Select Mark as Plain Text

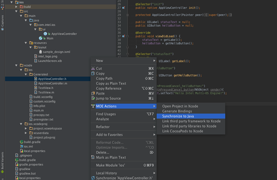pyautogui.click(x=124, y=157)
